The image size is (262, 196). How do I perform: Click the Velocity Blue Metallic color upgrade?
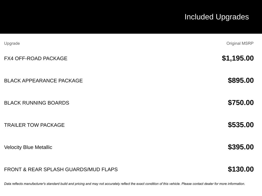(x=28, y=147)
